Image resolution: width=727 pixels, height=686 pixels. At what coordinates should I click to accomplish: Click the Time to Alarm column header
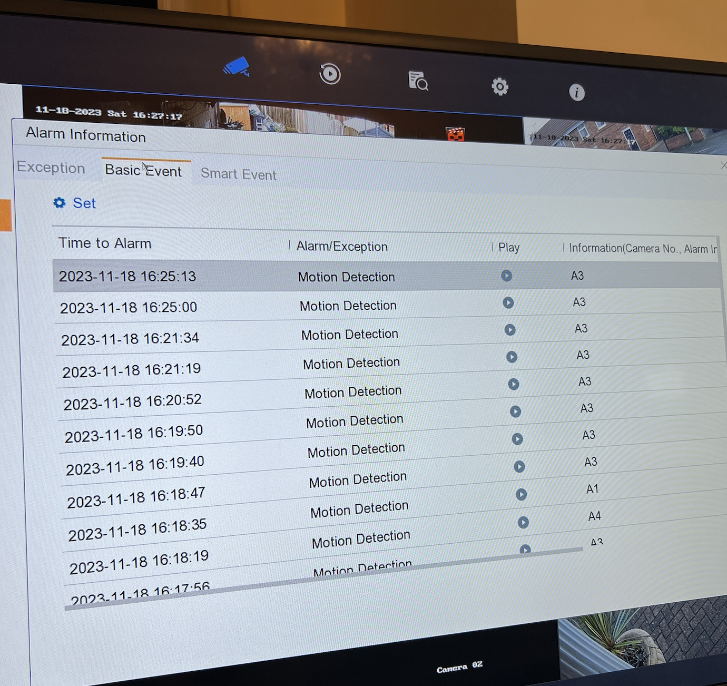(x=105, y=243)
